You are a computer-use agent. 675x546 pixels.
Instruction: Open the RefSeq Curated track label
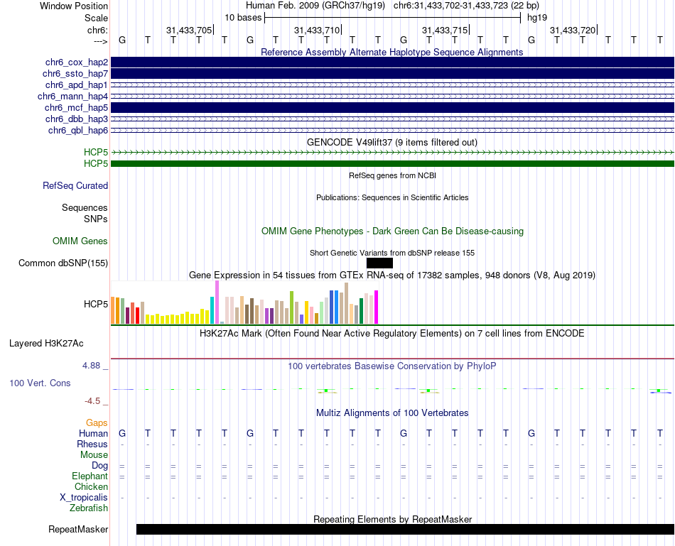[75, 185]
